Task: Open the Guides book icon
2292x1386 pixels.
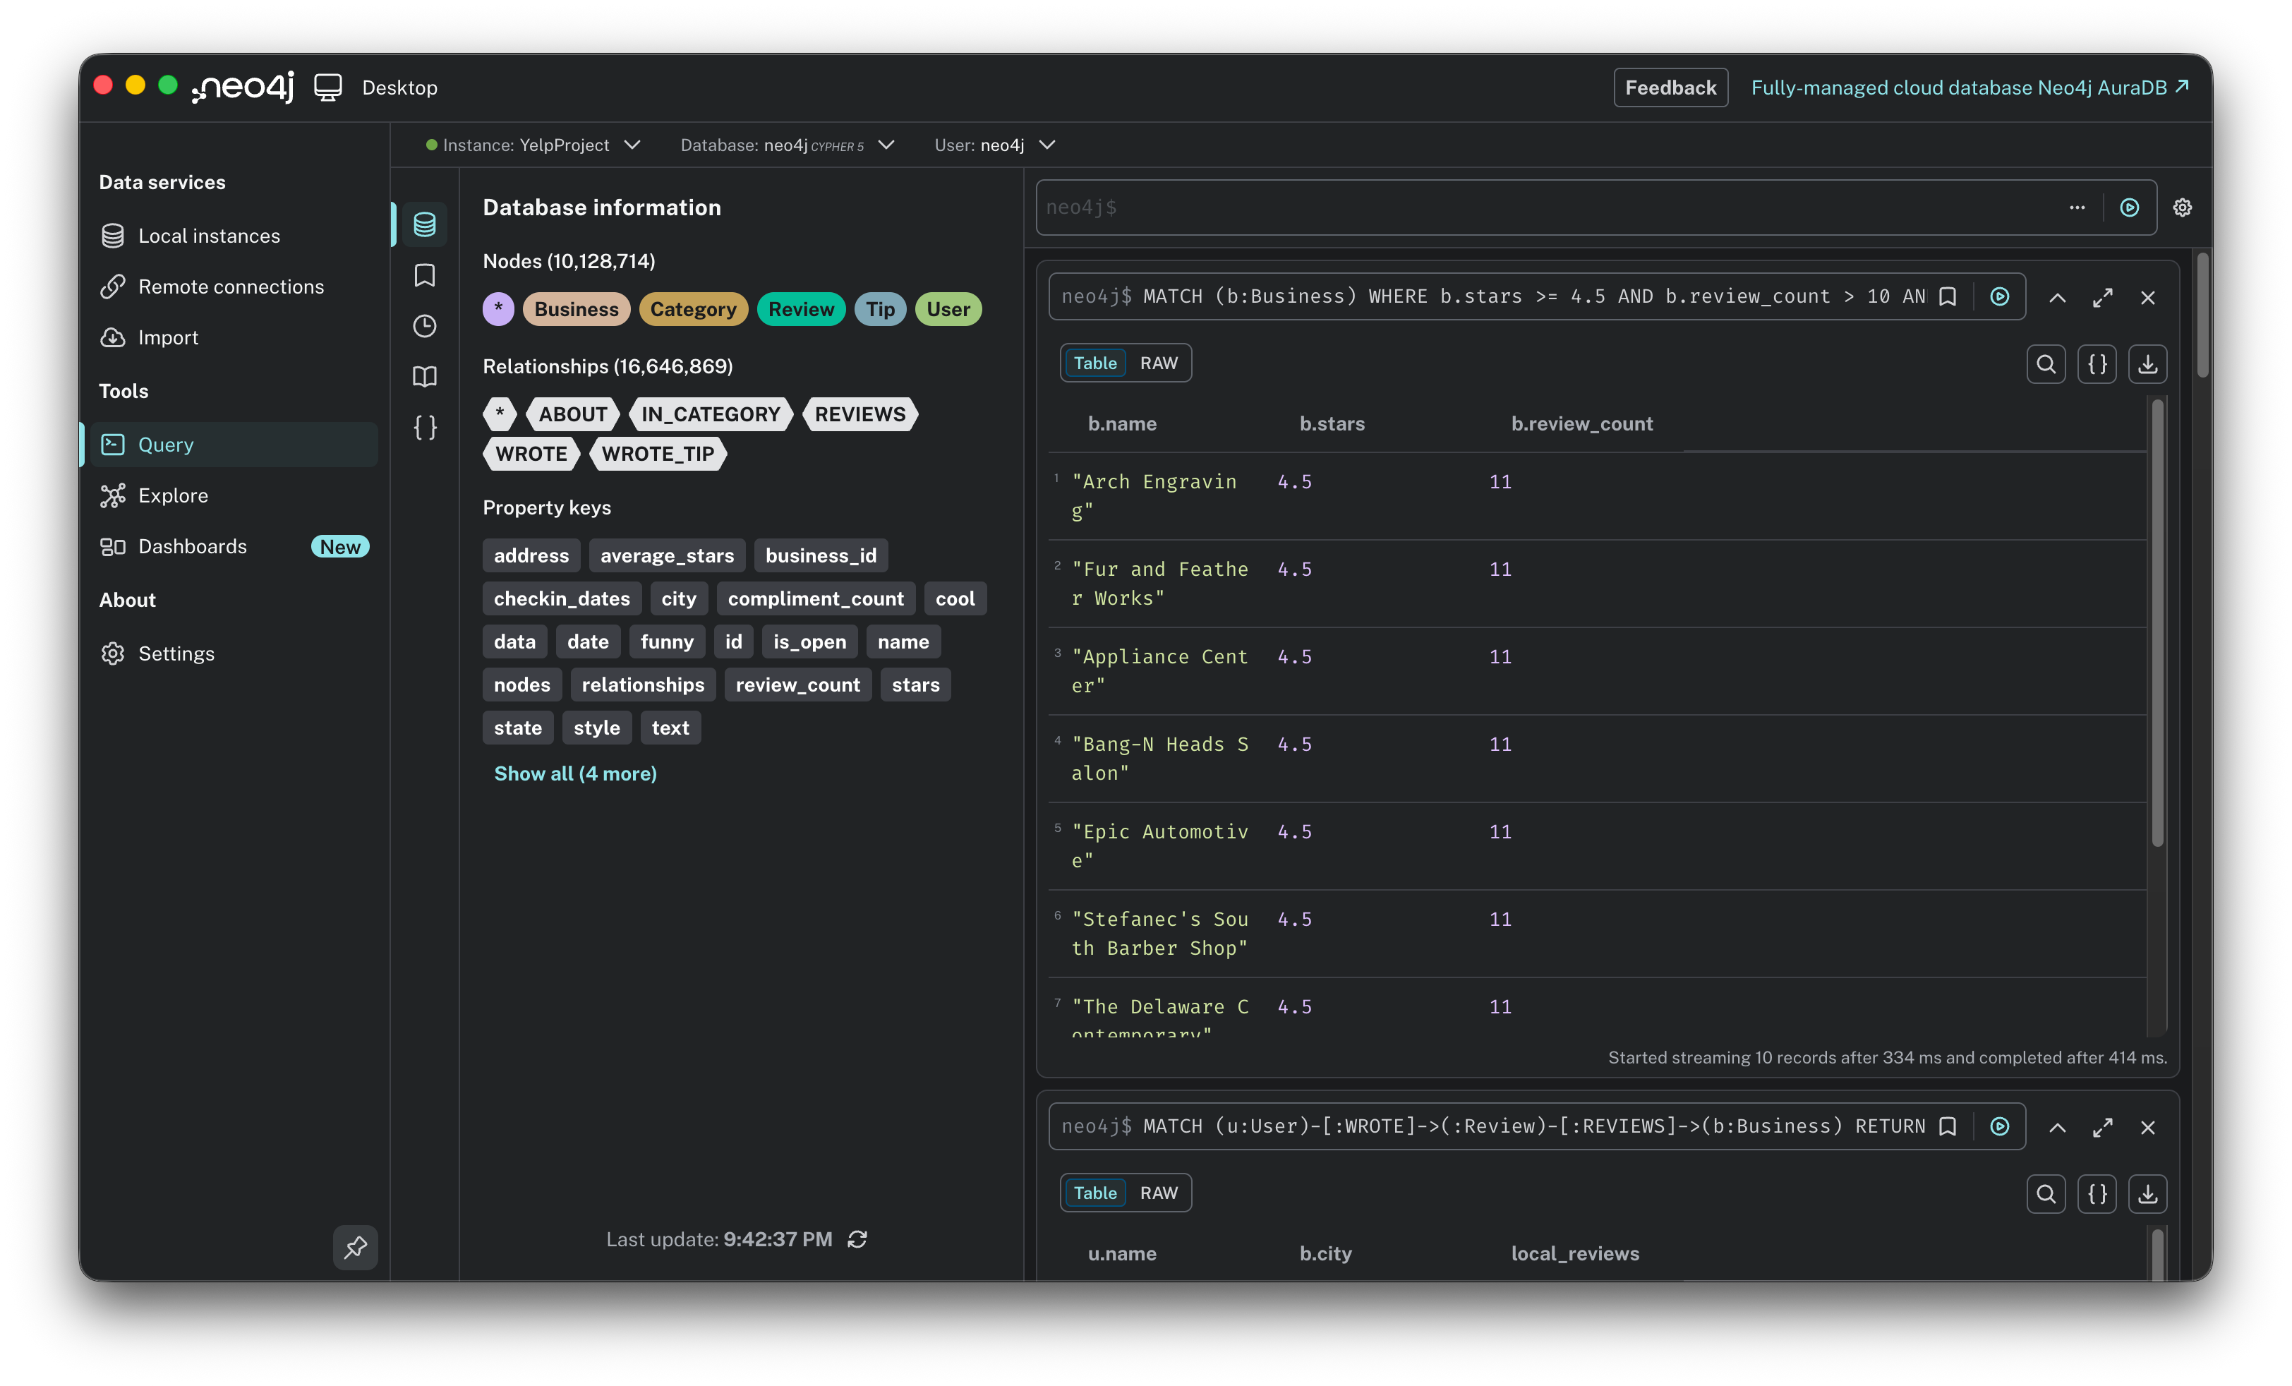Action: 424,377
